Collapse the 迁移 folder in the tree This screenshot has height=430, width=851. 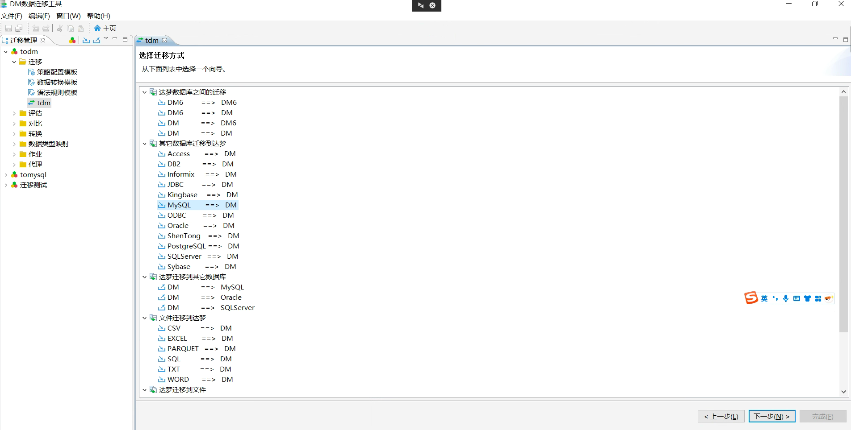[14, 62]
